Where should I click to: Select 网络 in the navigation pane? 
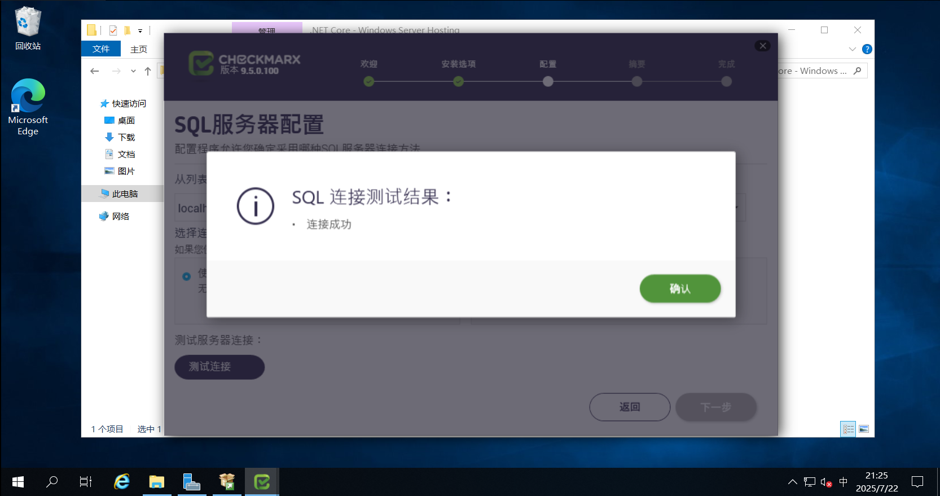[x=115, y=216]
